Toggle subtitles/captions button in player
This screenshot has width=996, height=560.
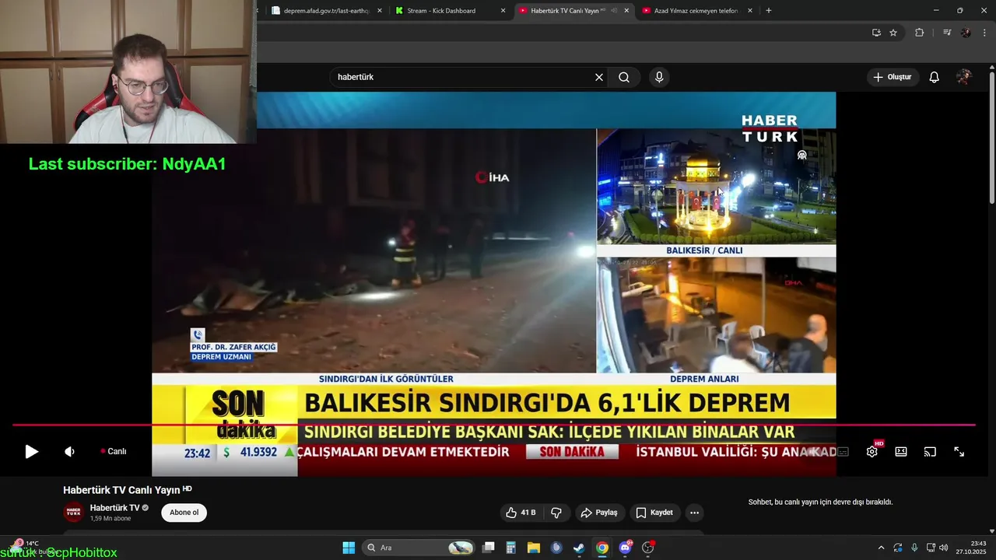click(843, 451)
